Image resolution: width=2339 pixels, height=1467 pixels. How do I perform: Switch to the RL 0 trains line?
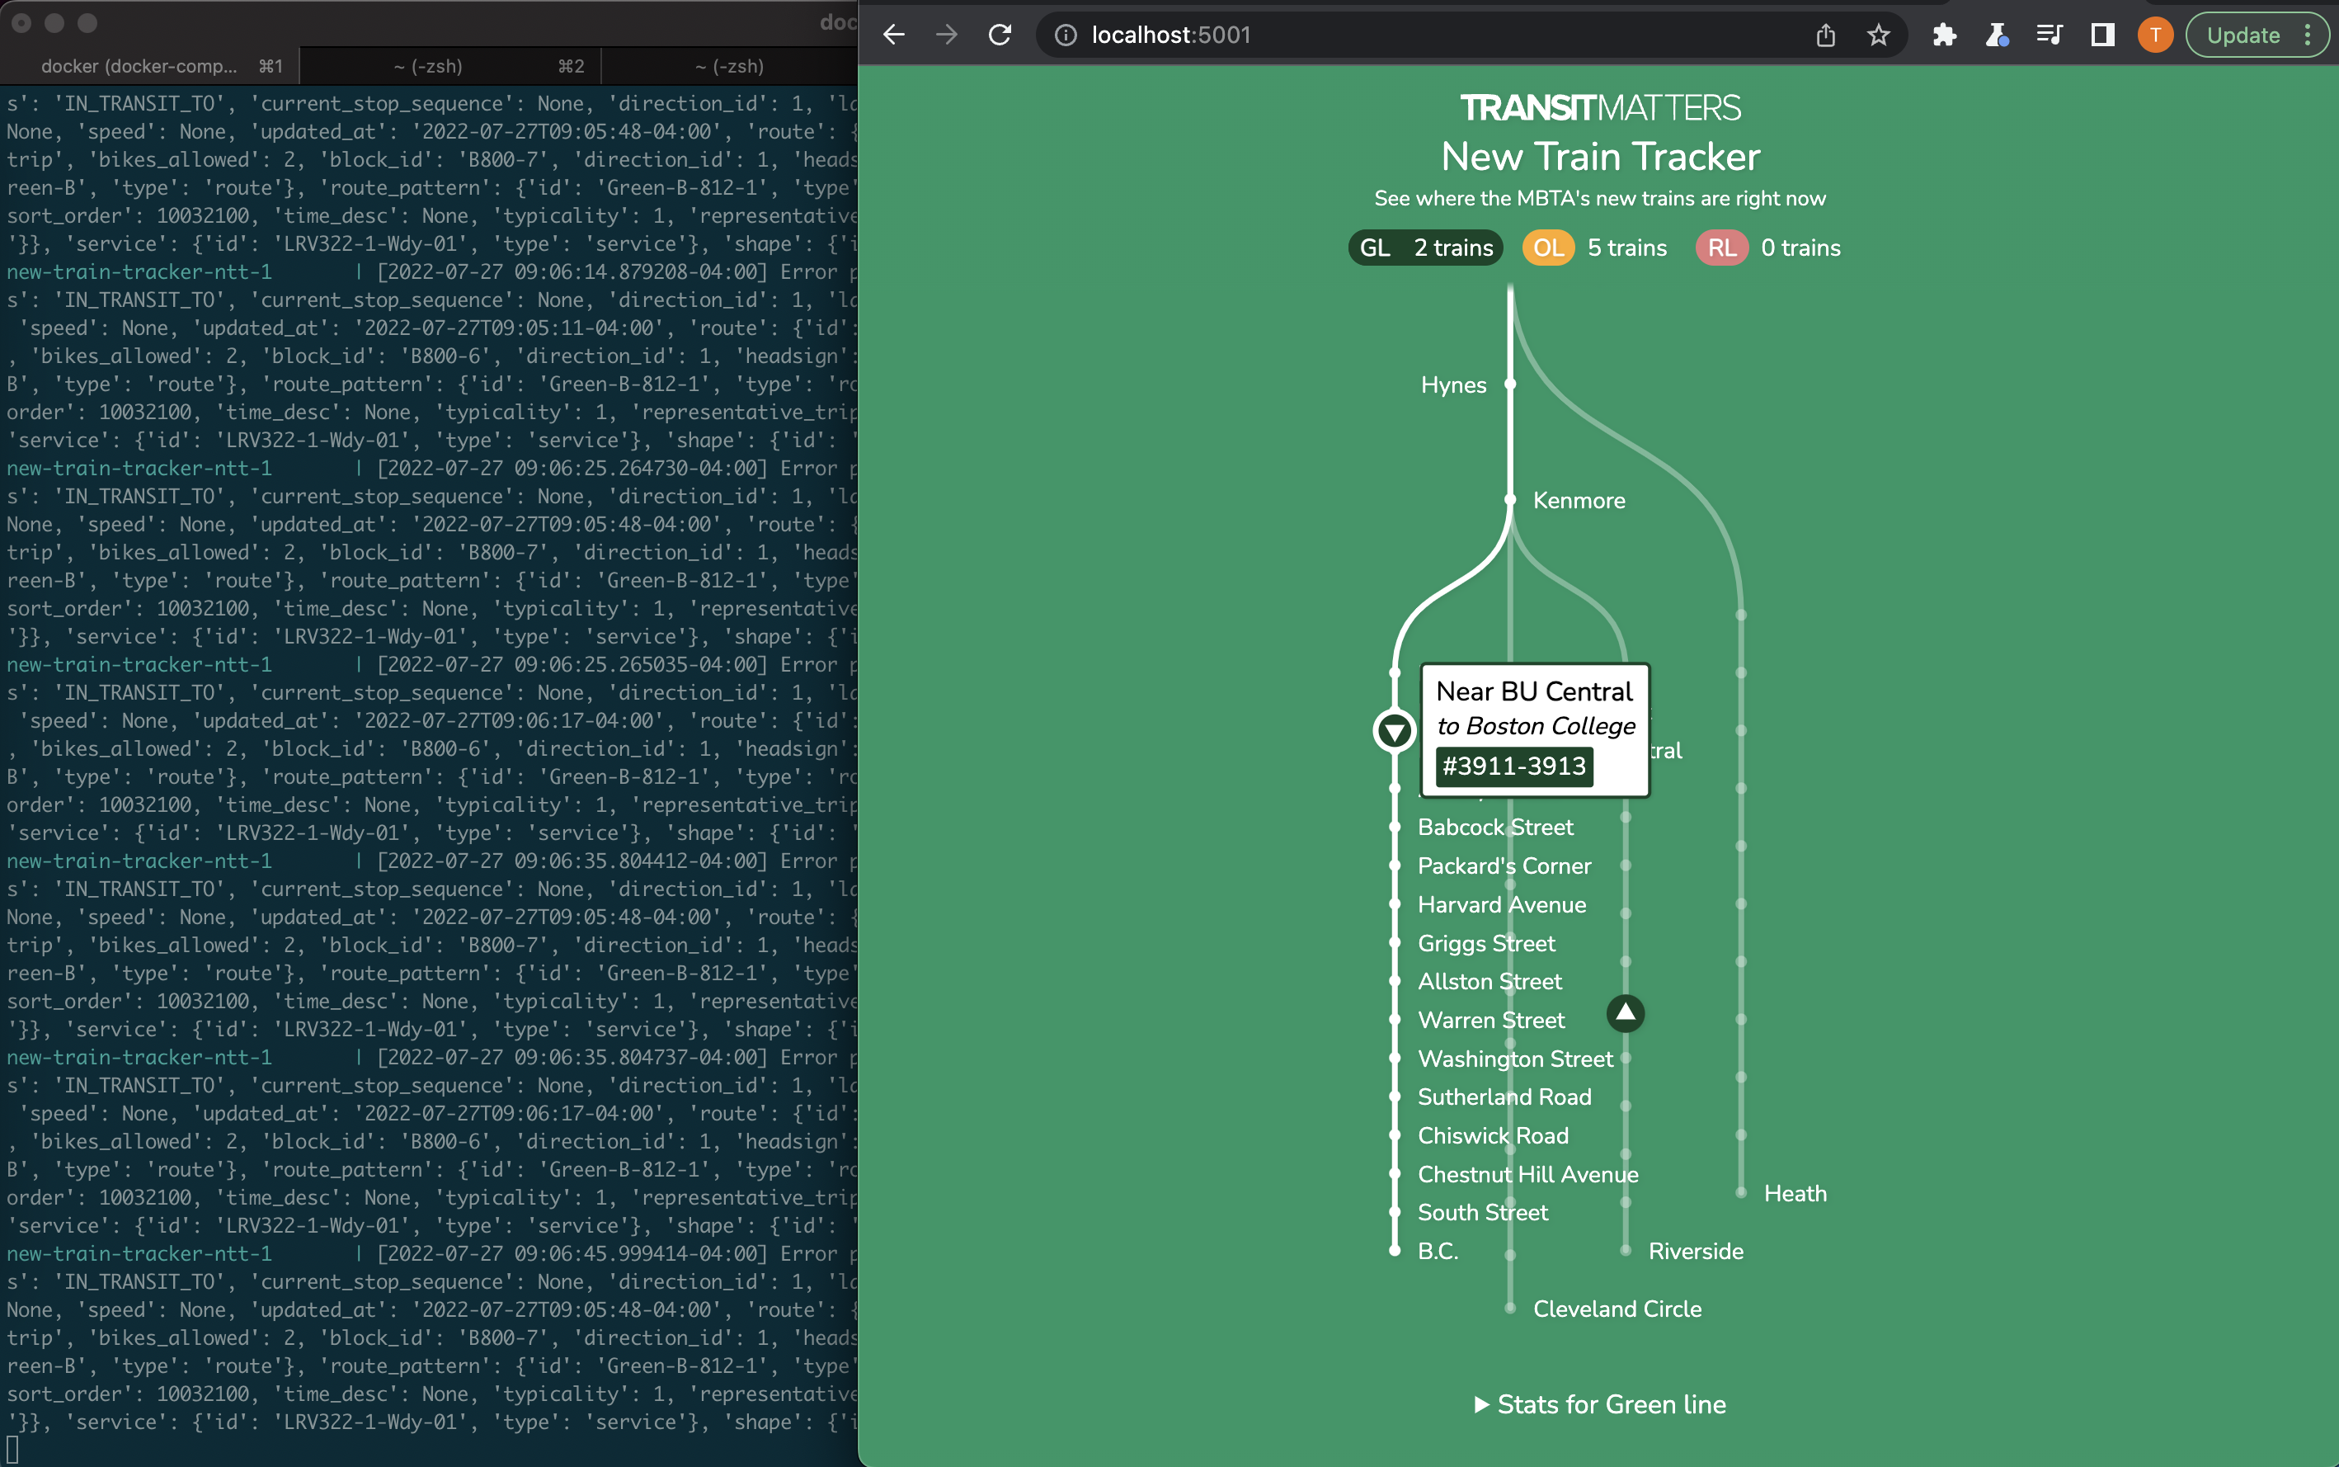(x=1769, y=248)
